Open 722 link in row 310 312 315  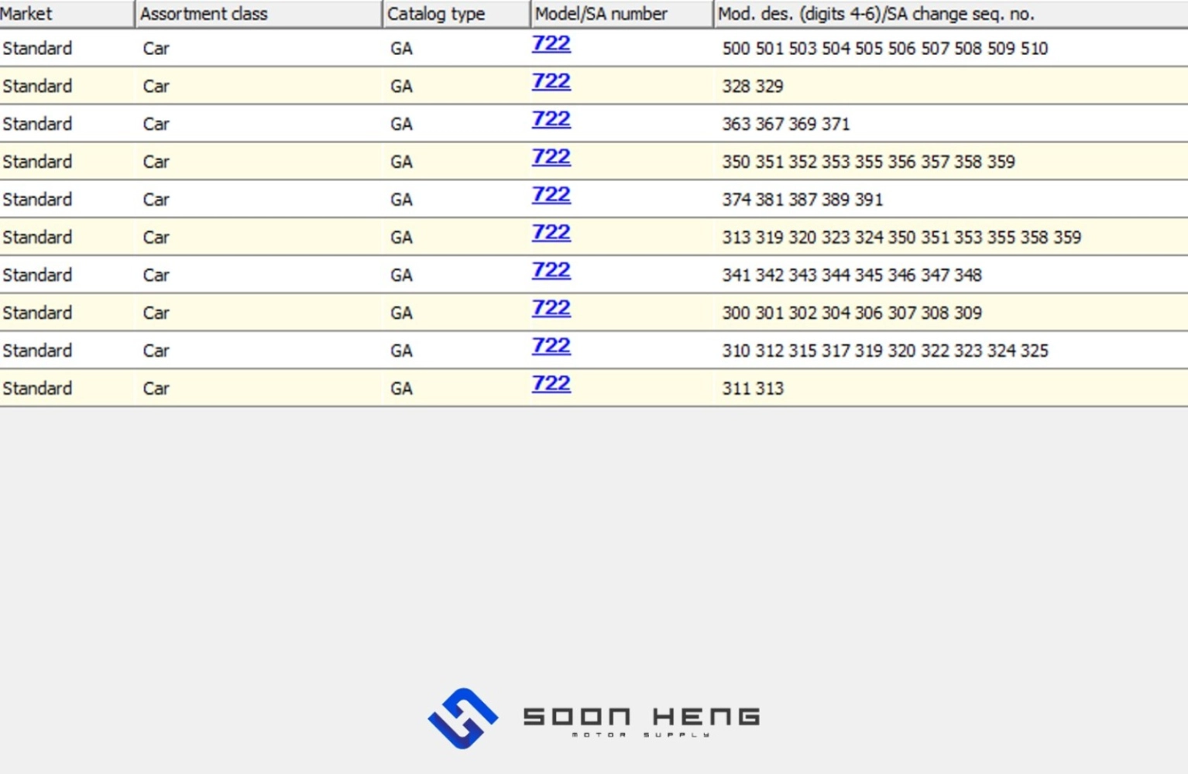point(551,346)
